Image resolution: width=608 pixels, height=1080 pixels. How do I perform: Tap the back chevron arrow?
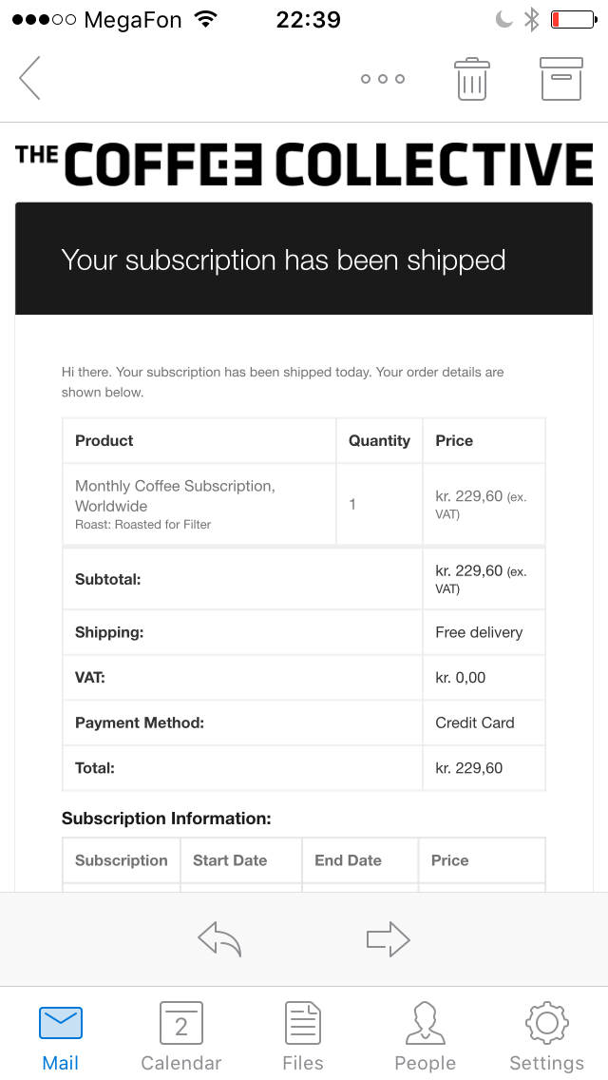point(30,78)
